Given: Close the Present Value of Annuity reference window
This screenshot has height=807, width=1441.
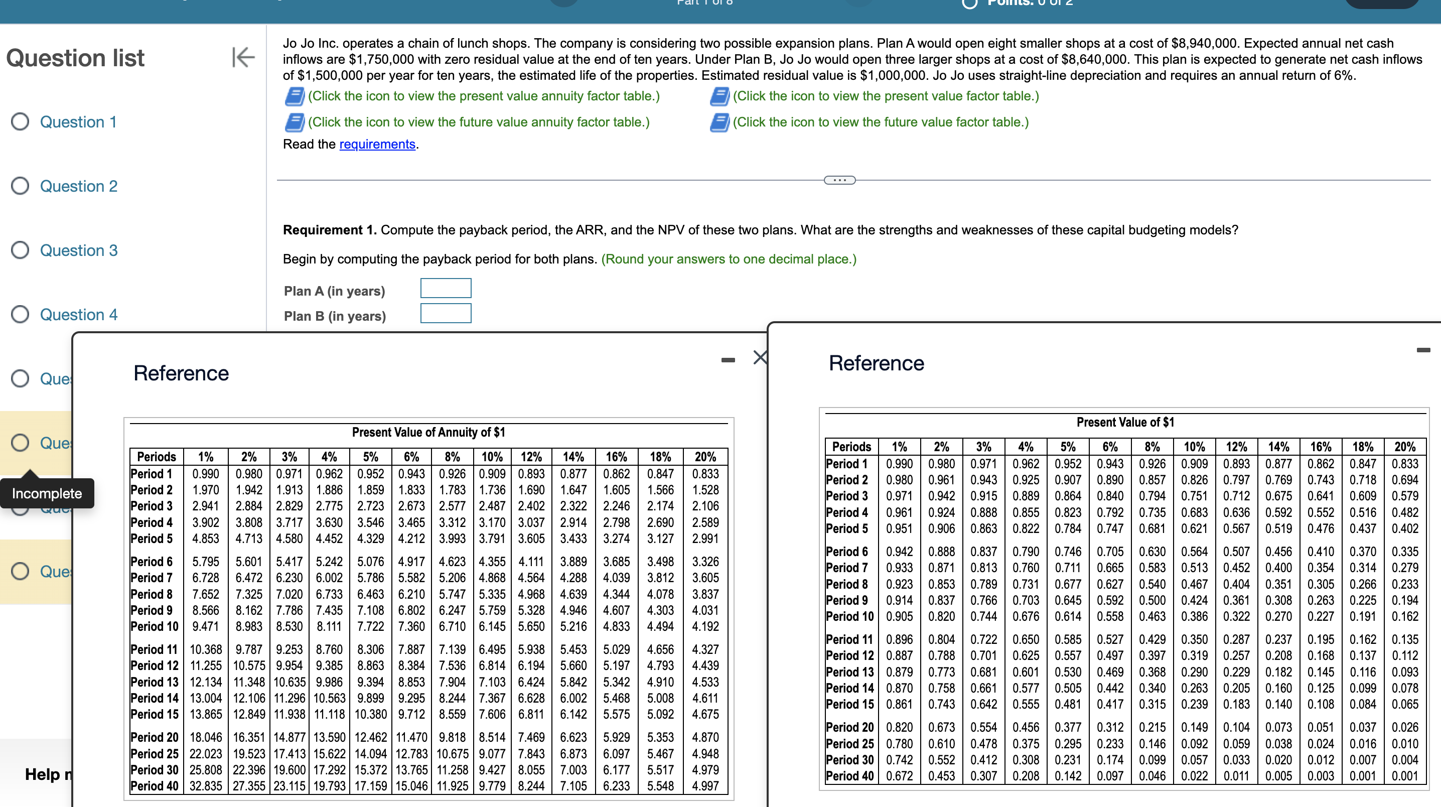Looking at the screenshot, I should [x=760, y=358].
